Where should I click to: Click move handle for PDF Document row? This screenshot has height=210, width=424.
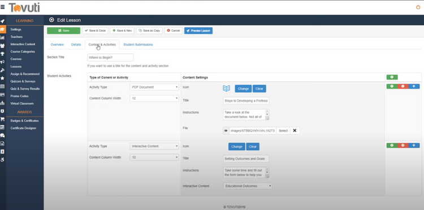(x=414, y=86)
